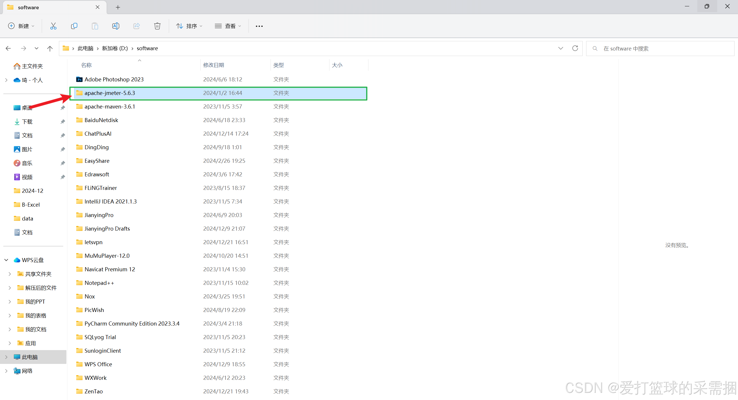
Task: Click the Cut scissors icon
Action: coord(53,26)
